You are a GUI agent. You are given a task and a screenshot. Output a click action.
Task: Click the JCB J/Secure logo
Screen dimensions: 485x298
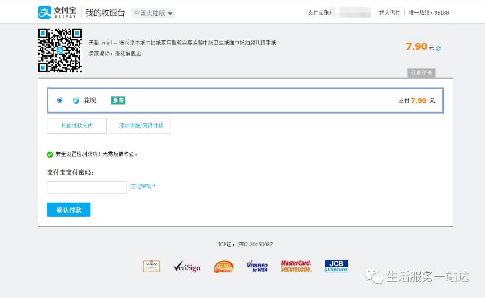click(336, 266)
